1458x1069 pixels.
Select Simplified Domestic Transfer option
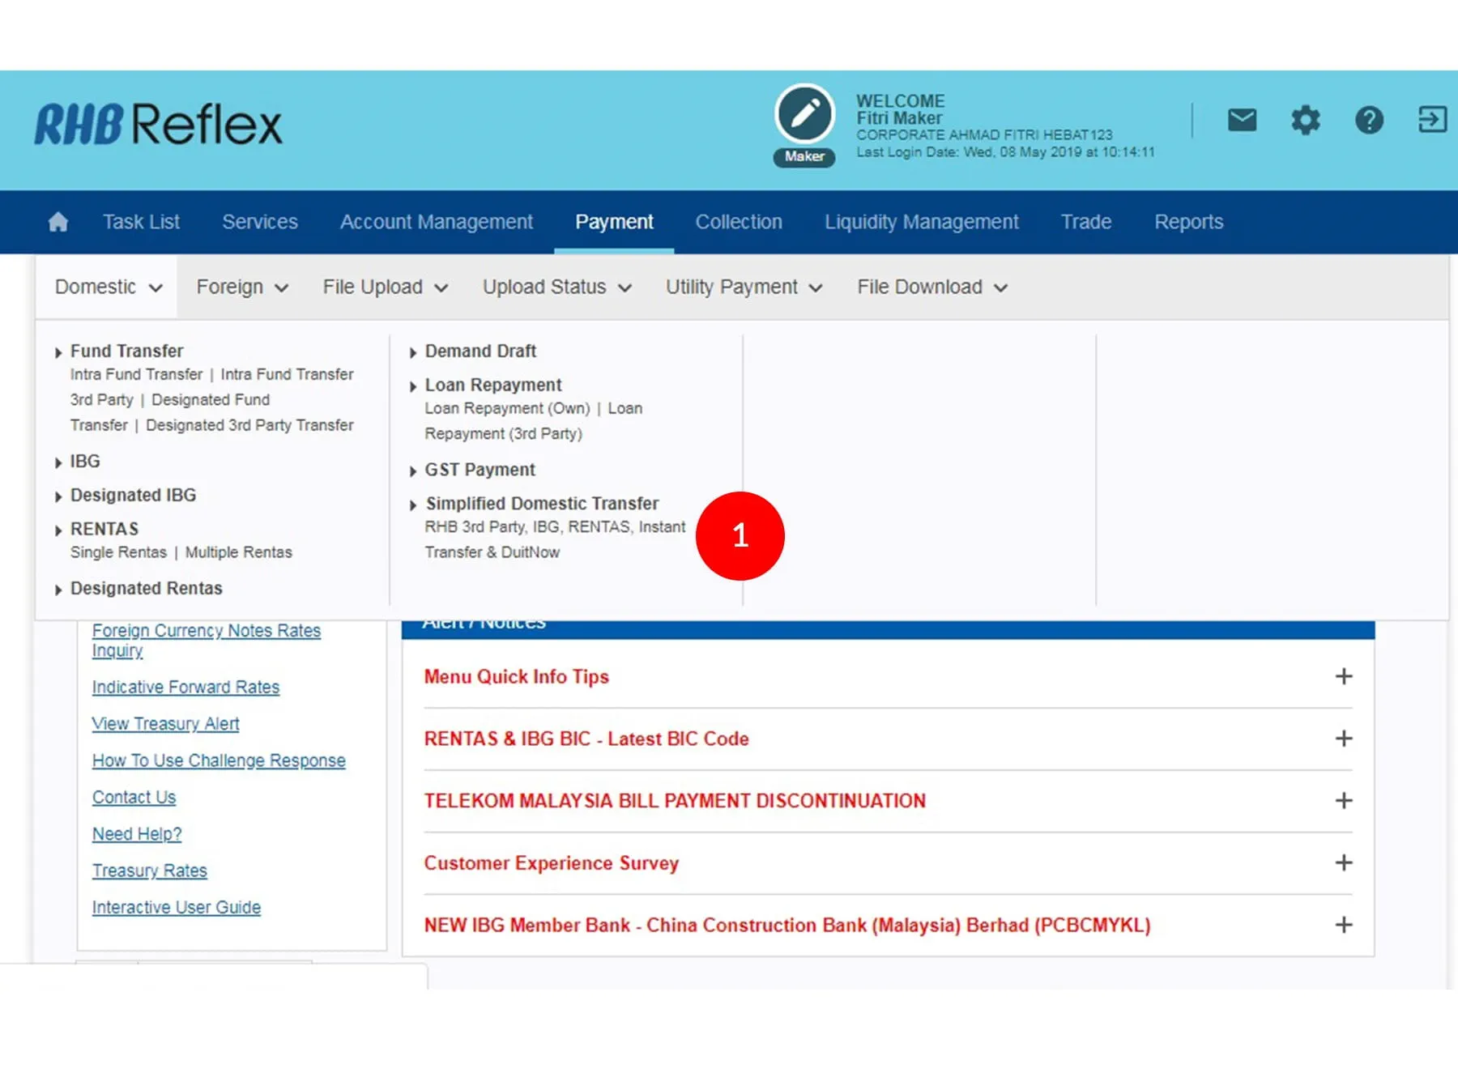pos(541,504)
